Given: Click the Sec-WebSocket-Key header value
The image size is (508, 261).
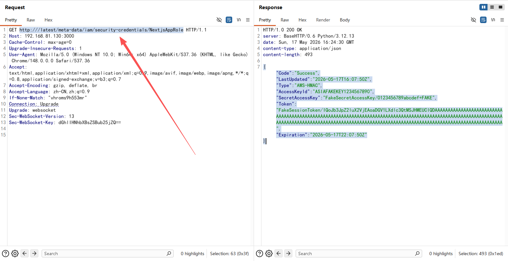Looking at the screenshot, I should pyautogui.click(x=89, y=123).
